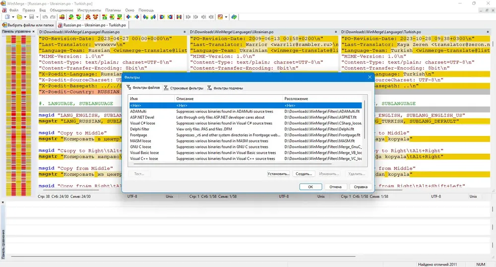The image size is (496, 267).
Task: Jump to last difference icon
Action: [x=120, y=17]
